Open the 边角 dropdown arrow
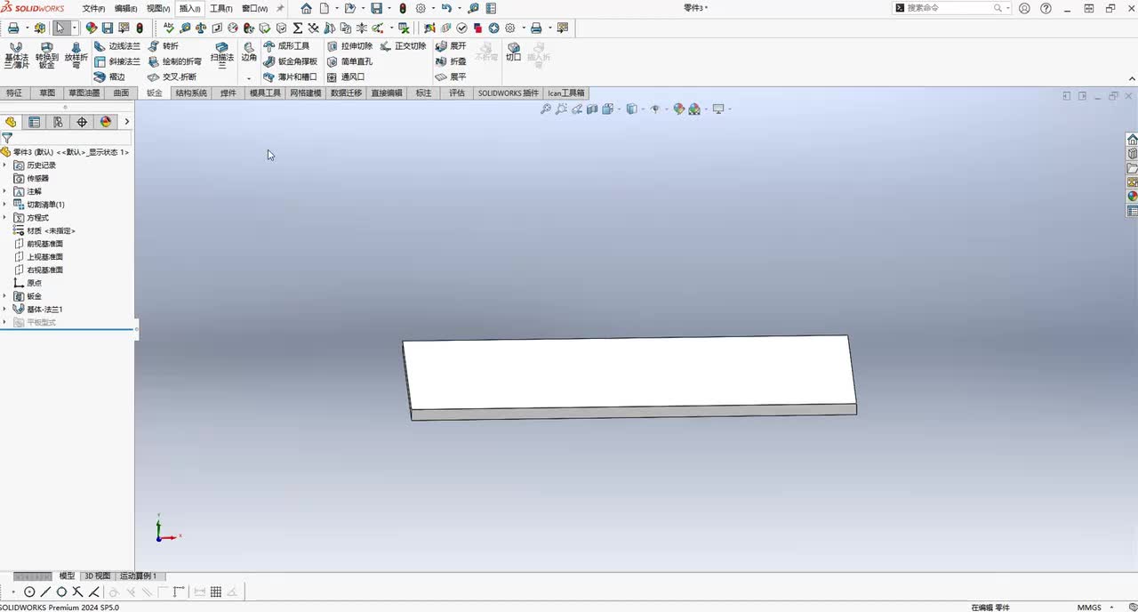Viewport: 1138px width, 612px height. point(249,77)
